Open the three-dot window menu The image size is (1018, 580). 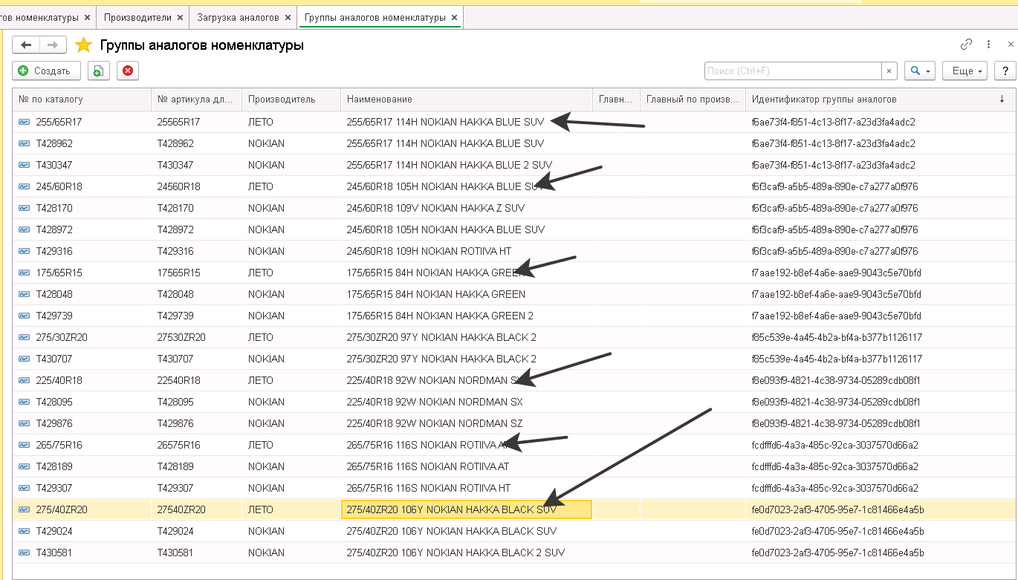click(x=988, y=45)
